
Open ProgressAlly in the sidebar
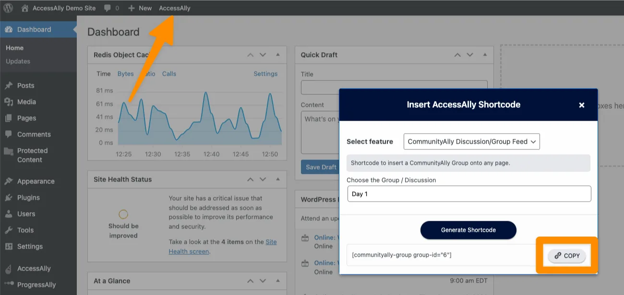[36, 285]
